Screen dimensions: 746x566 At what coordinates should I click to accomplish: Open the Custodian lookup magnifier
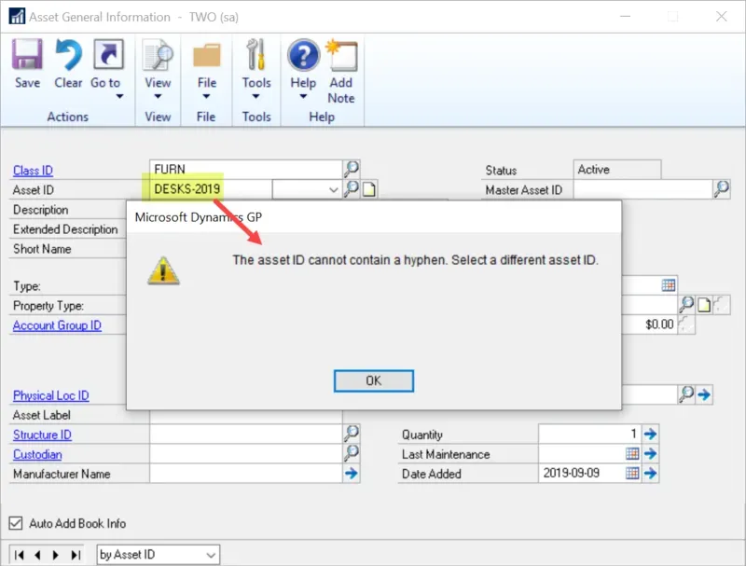pos(352,454)
